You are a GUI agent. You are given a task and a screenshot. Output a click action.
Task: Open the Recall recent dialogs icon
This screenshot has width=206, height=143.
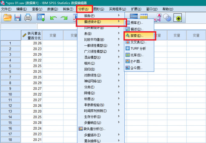(41, 17)
